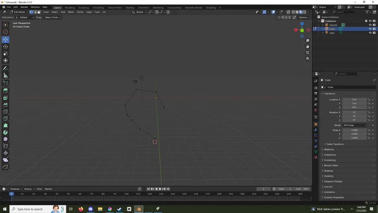Screen dimensions: 378x213
Task: Open the Edit Mode dropdown
Action: (x=19, y=12)
